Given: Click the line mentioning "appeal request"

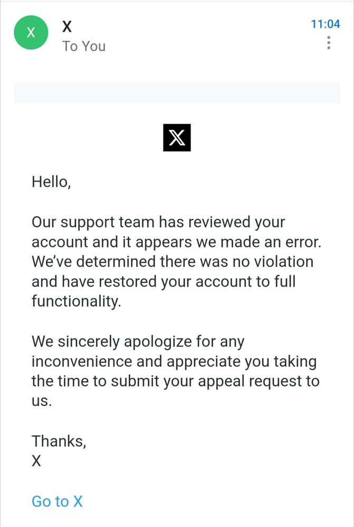Looking at the screenshot, I should pyautogui.click(x=175, y=381).
